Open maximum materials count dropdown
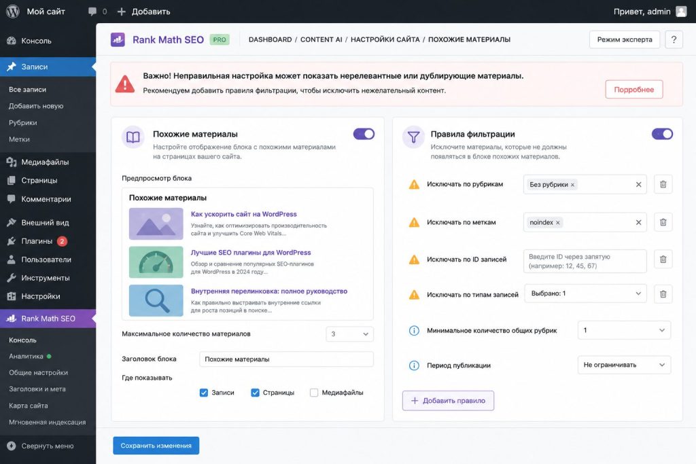 pos(349,334)
